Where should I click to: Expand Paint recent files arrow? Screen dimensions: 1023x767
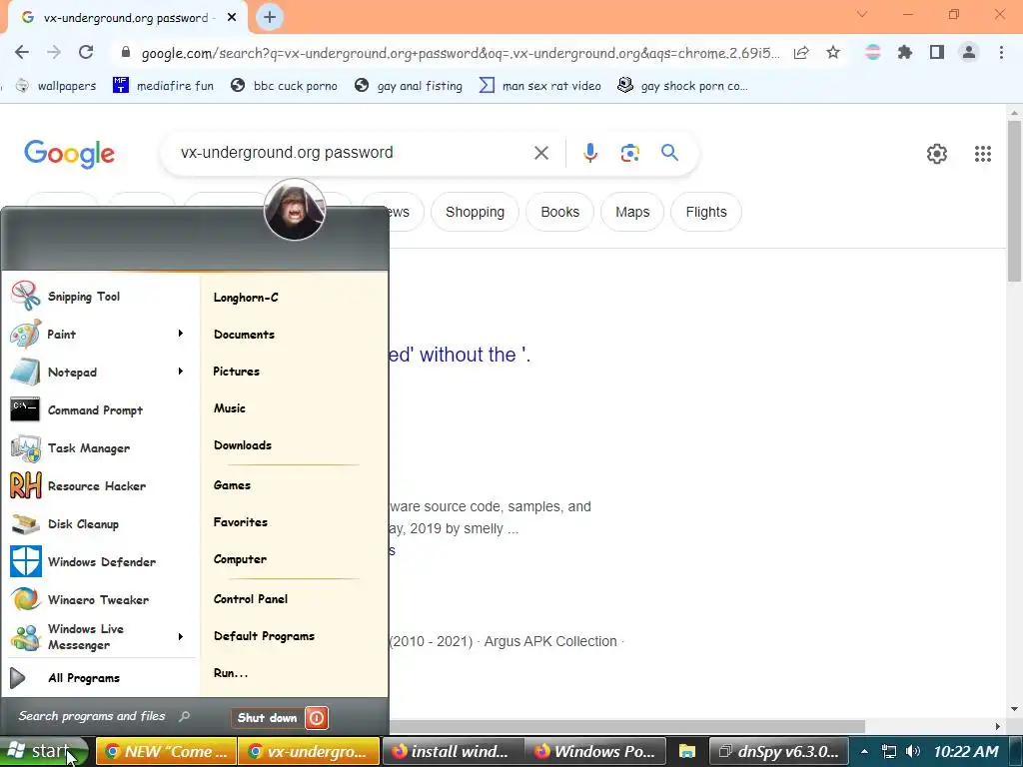[181, 334]
